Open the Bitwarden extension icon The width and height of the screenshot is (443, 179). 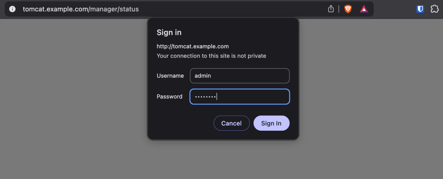click(420, 9)
